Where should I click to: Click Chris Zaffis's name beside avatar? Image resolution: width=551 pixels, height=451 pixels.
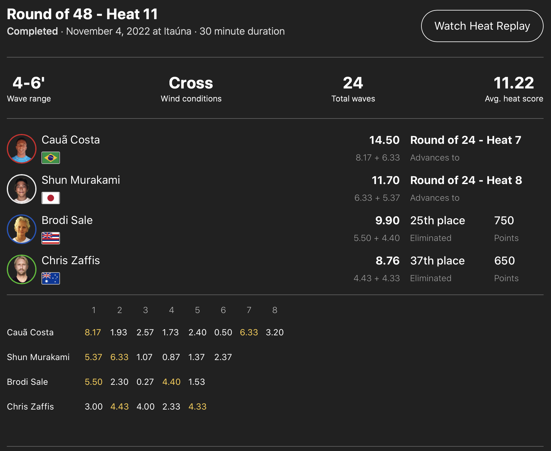click(x=71, y=260)
